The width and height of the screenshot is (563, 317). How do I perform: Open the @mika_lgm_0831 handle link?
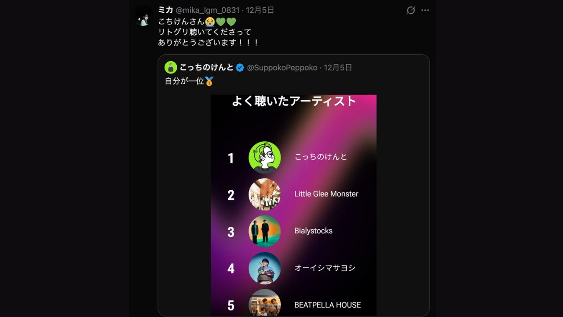(208, 10)
